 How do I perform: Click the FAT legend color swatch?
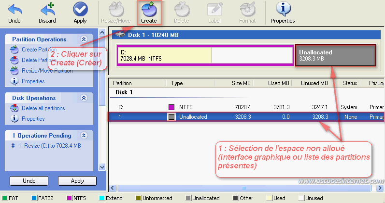[x=5, y=198]
